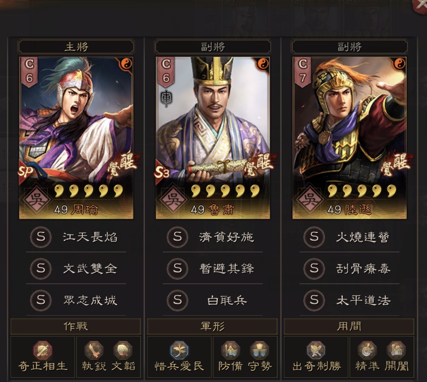This screenshot has width=427, height=382.
Task: Open the 軍形 tactics tab
Action: [x=213, y=326]
